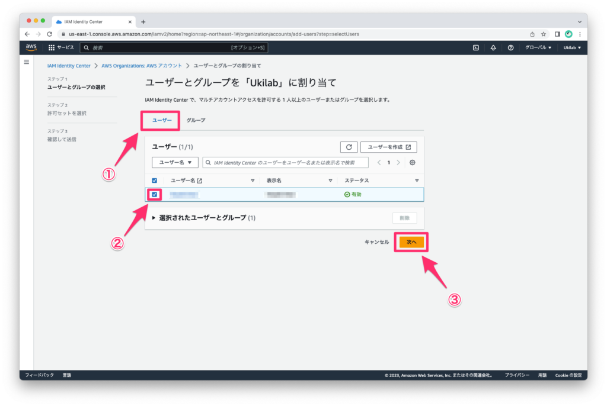Open the グローバル region dropdown
The height and width of the screenshot is (406, 607).
pos(538,47)
